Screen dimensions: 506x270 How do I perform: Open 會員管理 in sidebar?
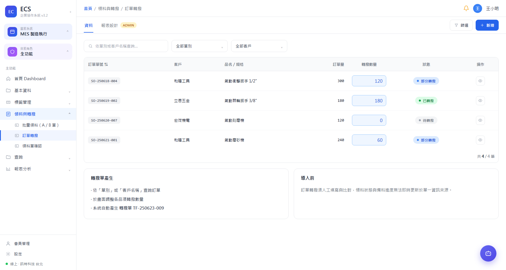[38, 244]
